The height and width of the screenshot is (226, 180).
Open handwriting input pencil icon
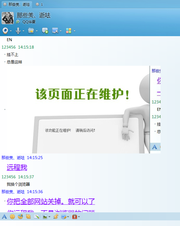(x=36, y=217)
